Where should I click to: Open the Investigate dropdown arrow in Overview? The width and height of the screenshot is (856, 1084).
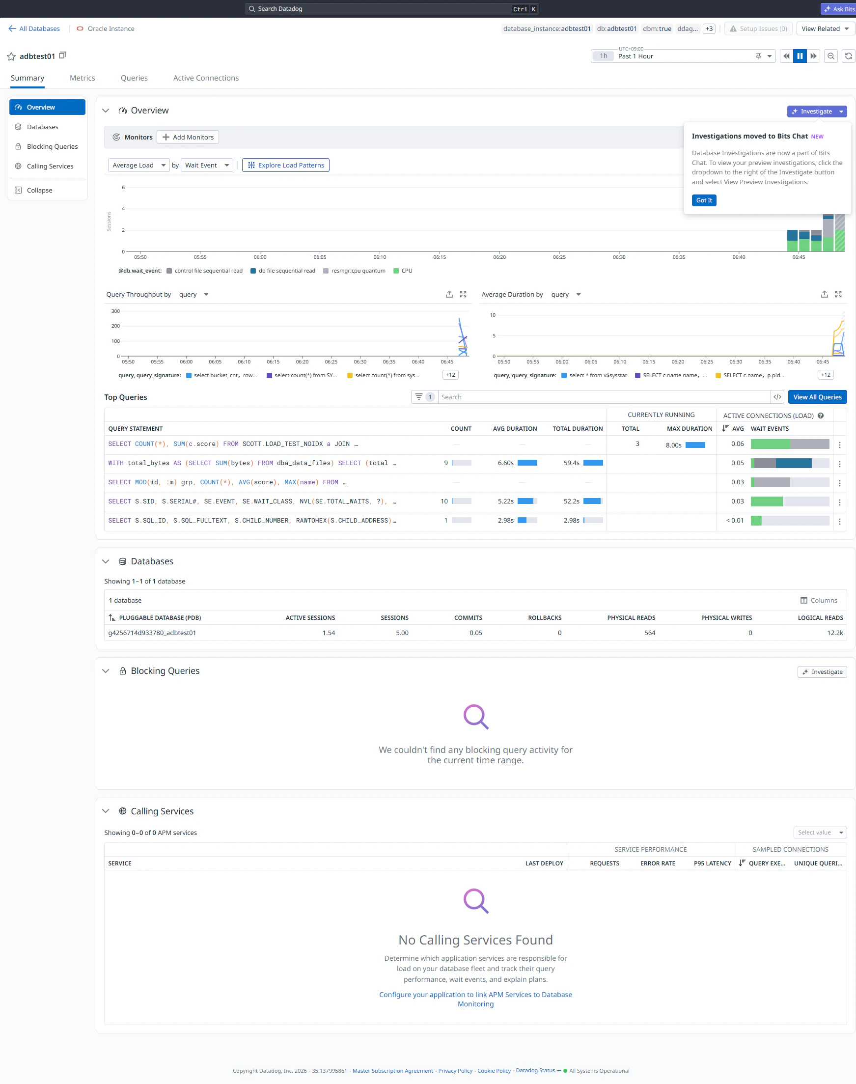coord(841,112)
